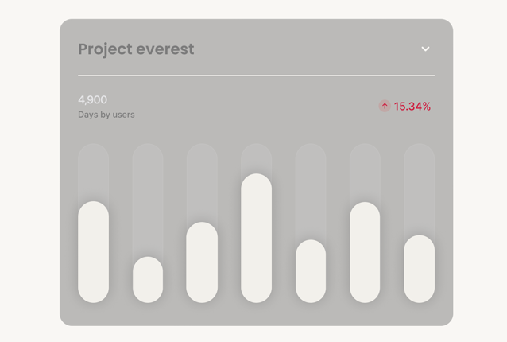The image size is (507, 342).
Task: Select the Project everest title
Action: (x=136, y=49)
